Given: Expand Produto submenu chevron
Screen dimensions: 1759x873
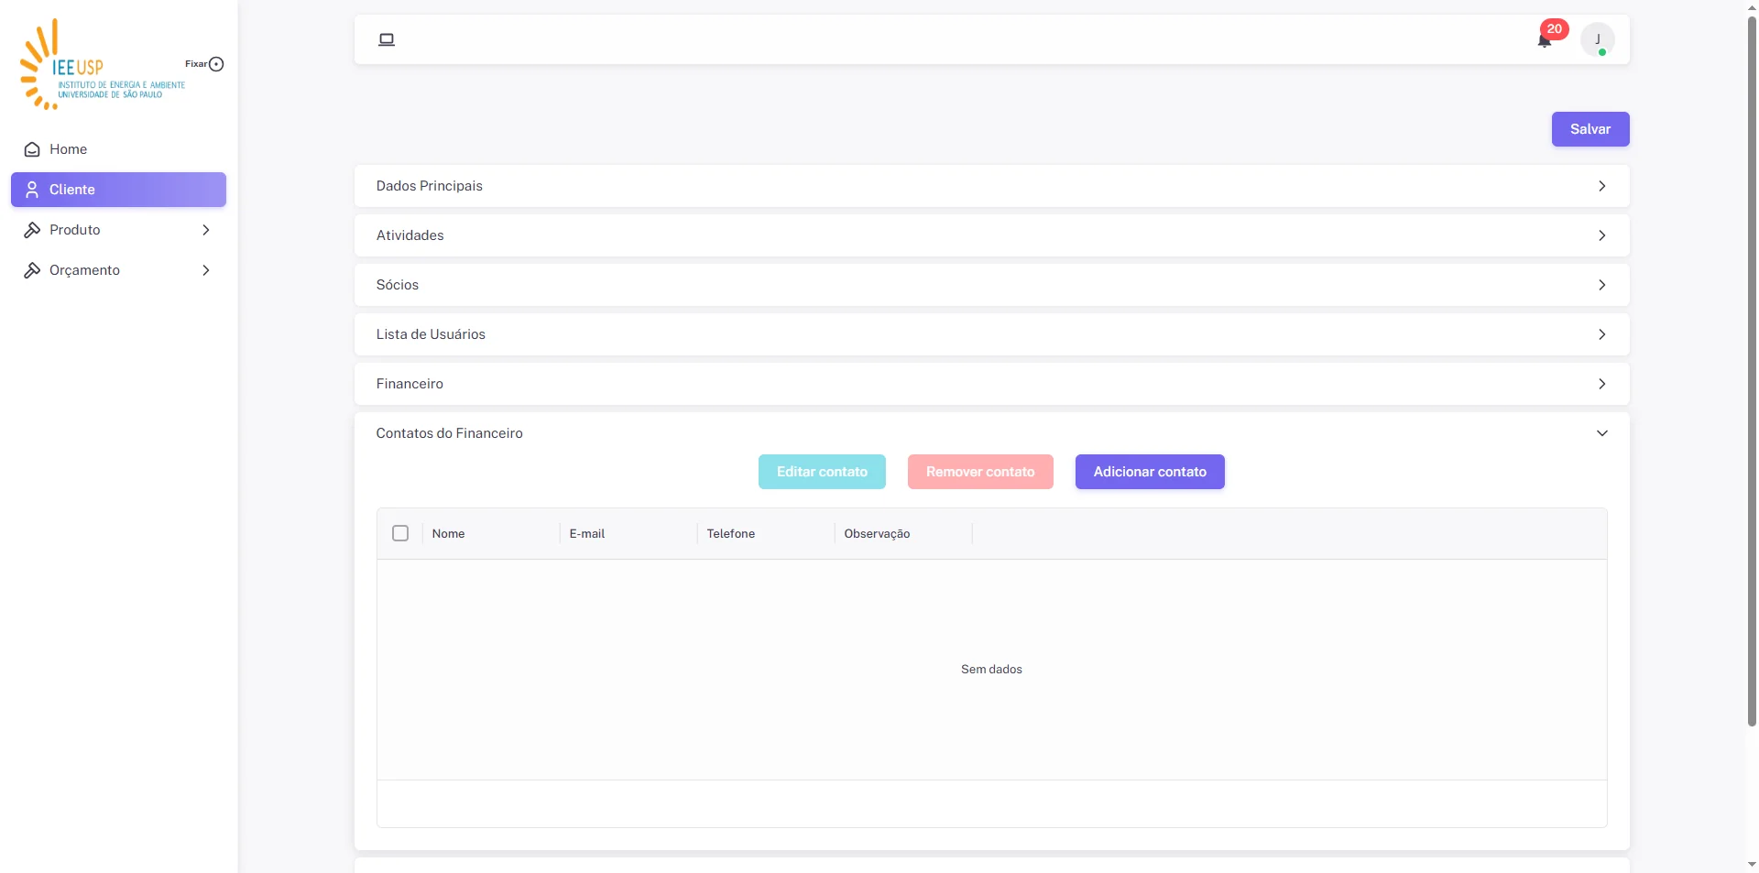Looking at the screenshot, I should coord(206,230).
